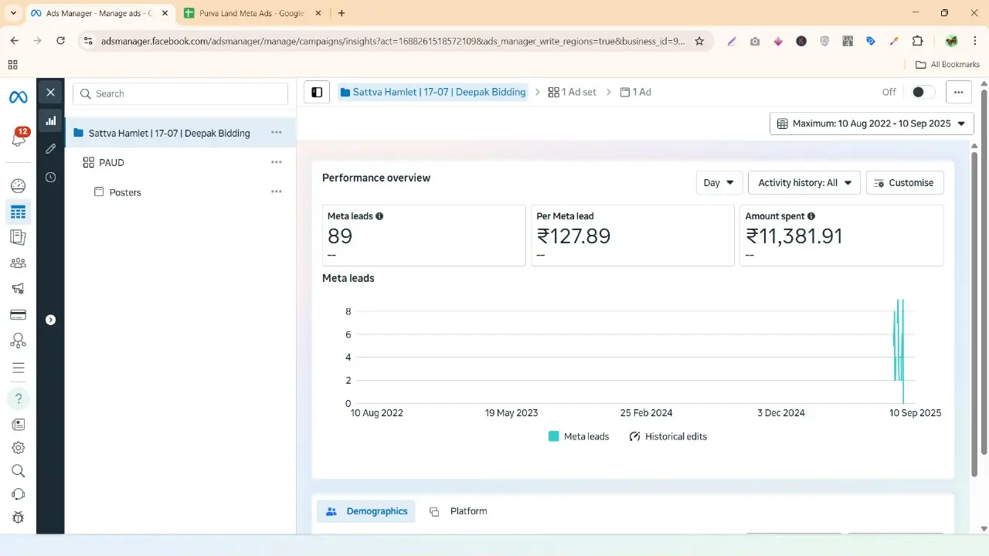Toggle Historical edits in chart legend
This screenshot has width=989, height=556.
668,436
